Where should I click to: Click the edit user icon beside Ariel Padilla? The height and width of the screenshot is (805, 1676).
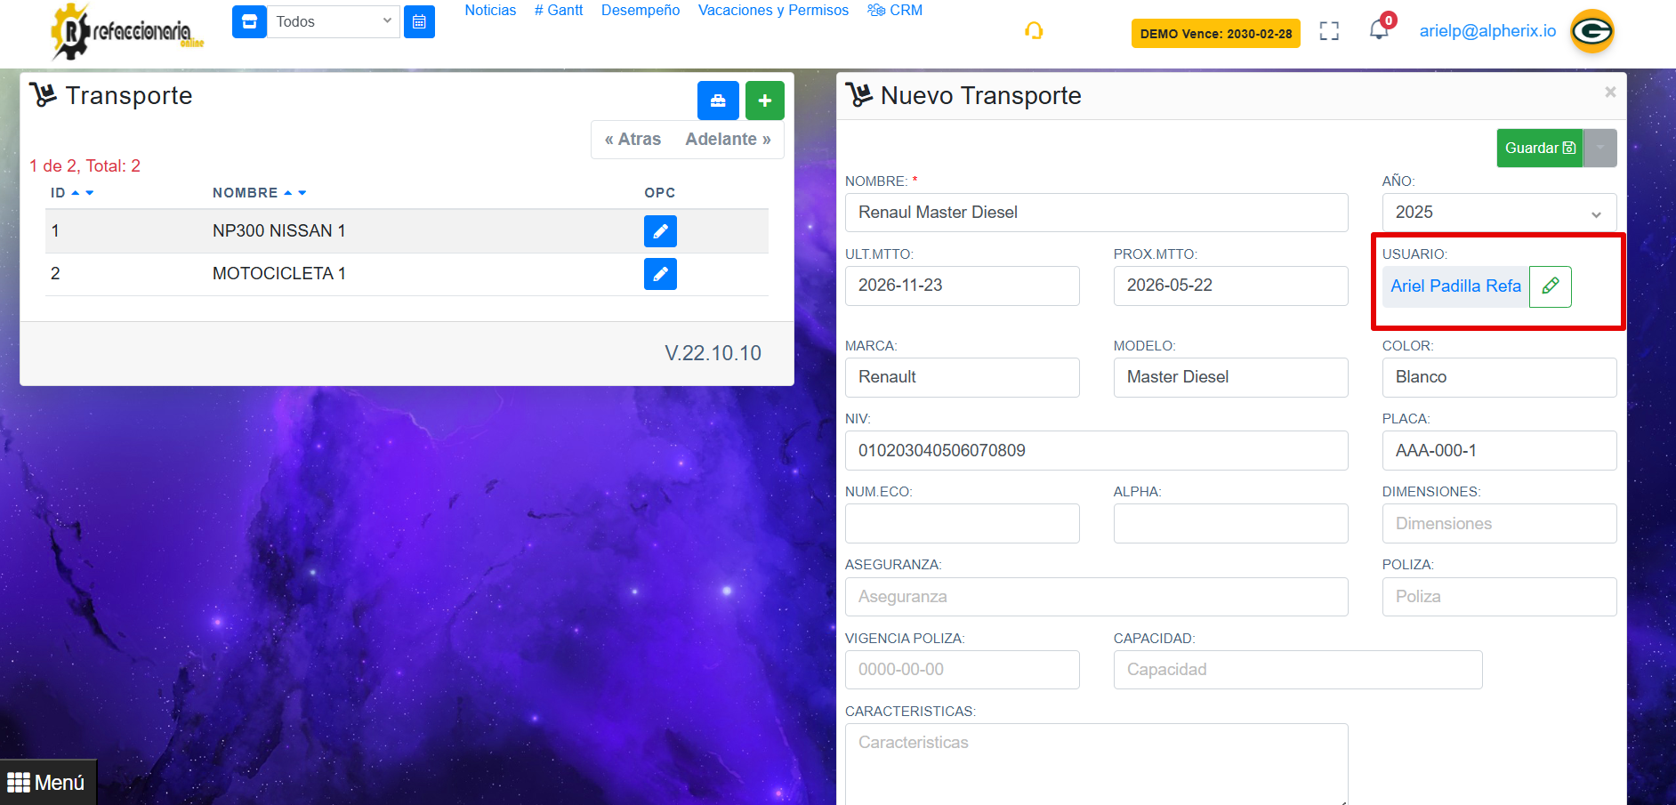(1550, 286)
